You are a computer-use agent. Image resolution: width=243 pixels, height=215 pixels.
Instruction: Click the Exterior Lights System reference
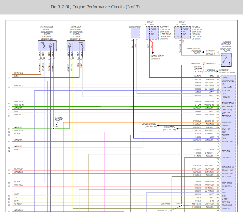(227, 71)
